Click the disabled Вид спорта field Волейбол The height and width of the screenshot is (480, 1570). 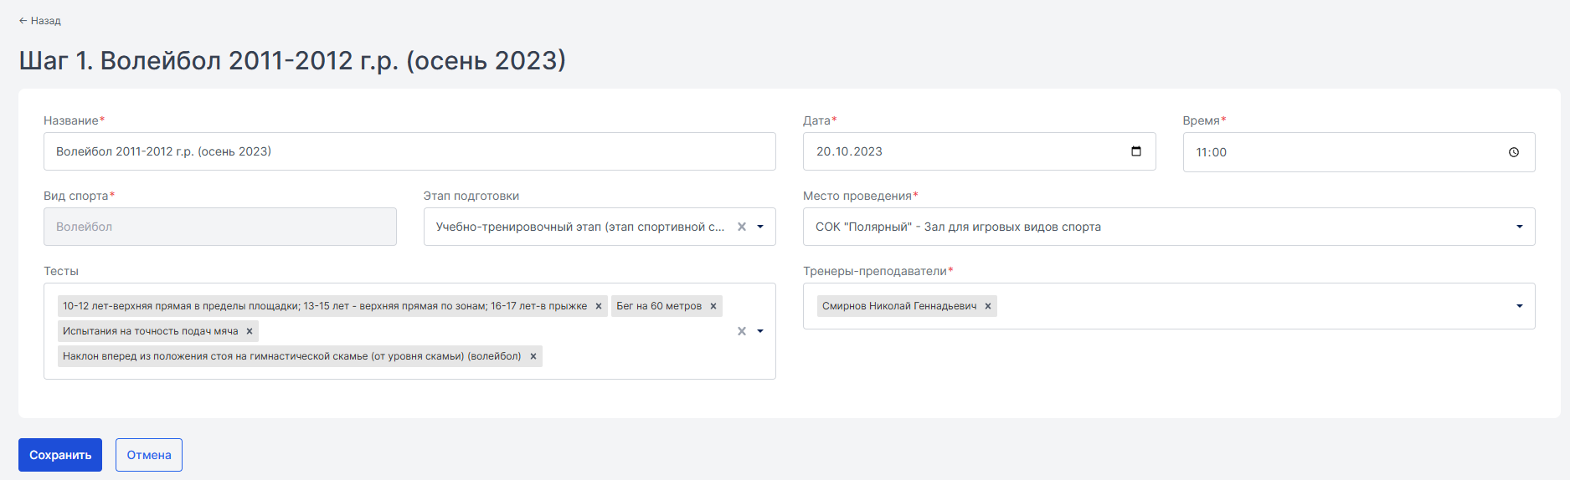[220, 227]
